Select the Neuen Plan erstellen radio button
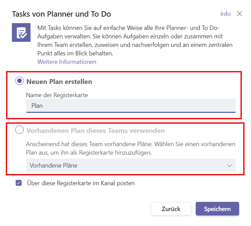 click(20, 81)
